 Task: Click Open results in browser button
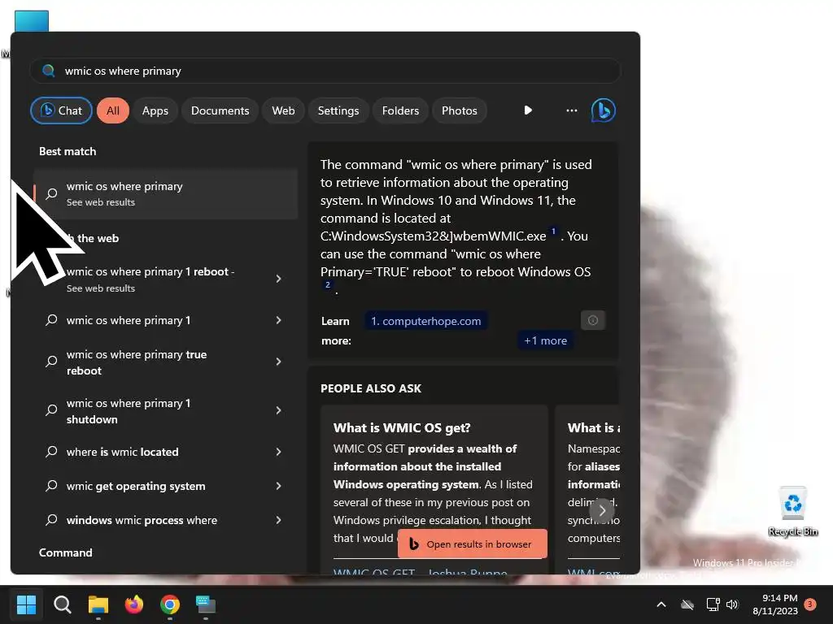pos(473,544)
